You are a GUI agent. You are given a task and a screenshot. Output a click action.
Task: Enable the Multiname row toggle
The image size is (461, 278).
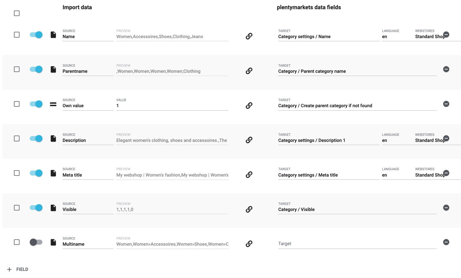(x=36, y=242)
